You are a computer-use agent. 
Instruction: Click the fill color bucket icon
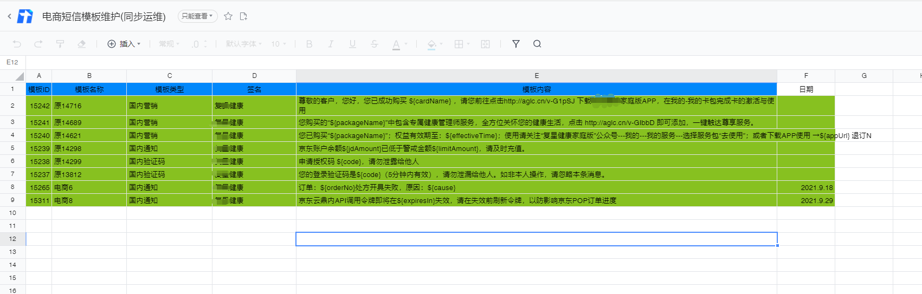click(x=431, y=44)
